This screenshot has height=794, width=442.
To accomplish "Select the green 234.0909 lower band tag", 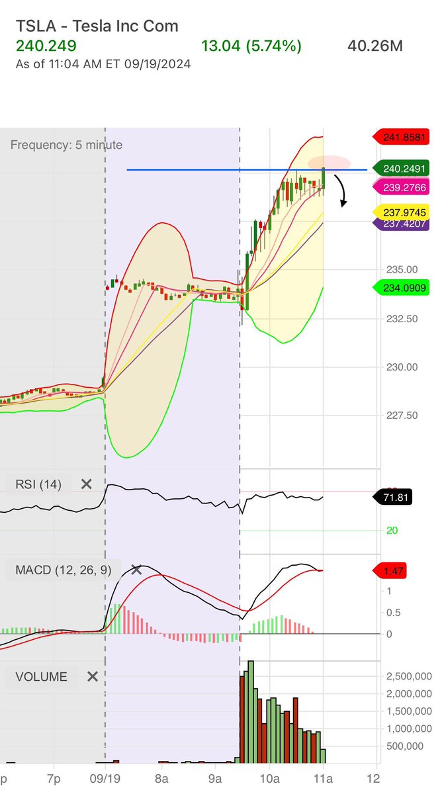I will pos(401,288).
